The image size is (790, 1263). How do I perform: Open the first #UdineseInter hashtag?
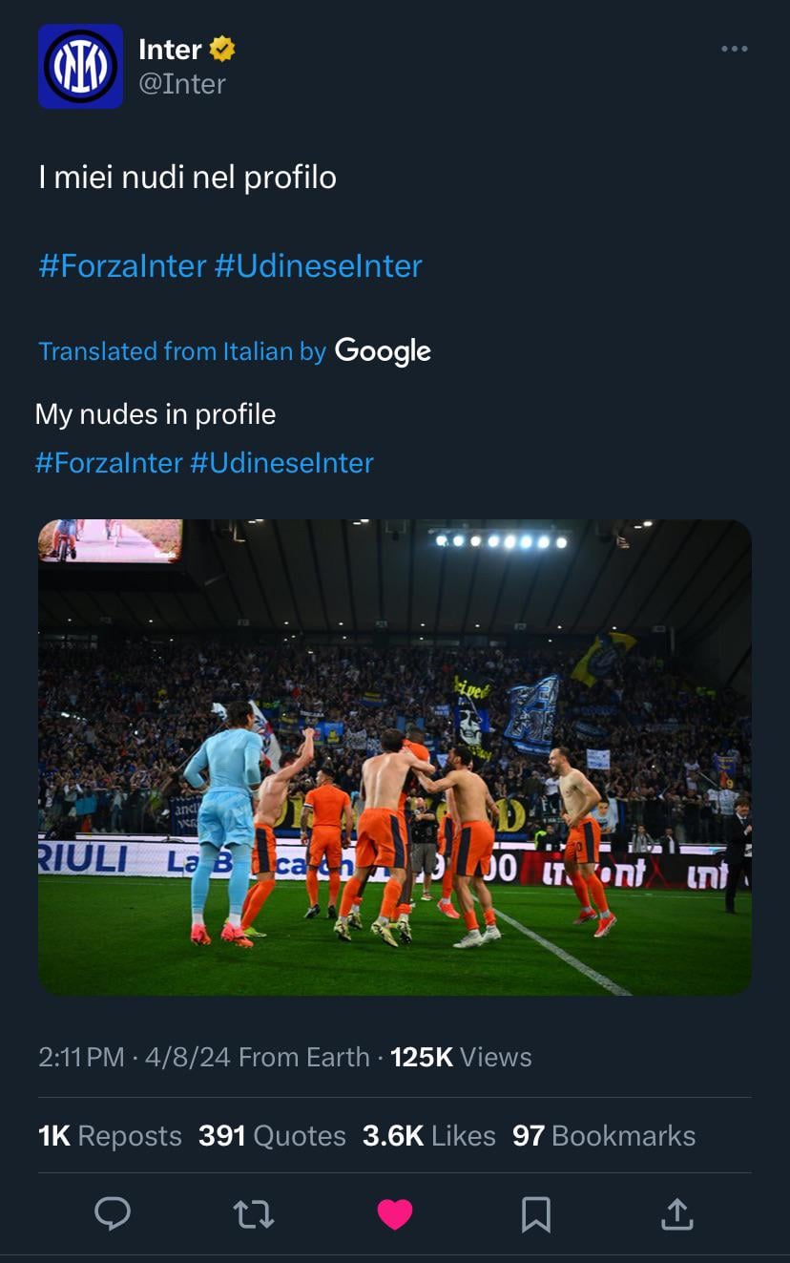point(318,265)
